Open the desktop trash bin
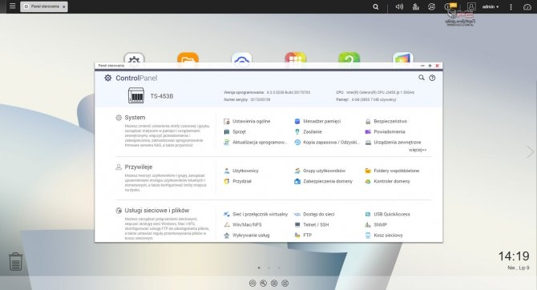 15,262
